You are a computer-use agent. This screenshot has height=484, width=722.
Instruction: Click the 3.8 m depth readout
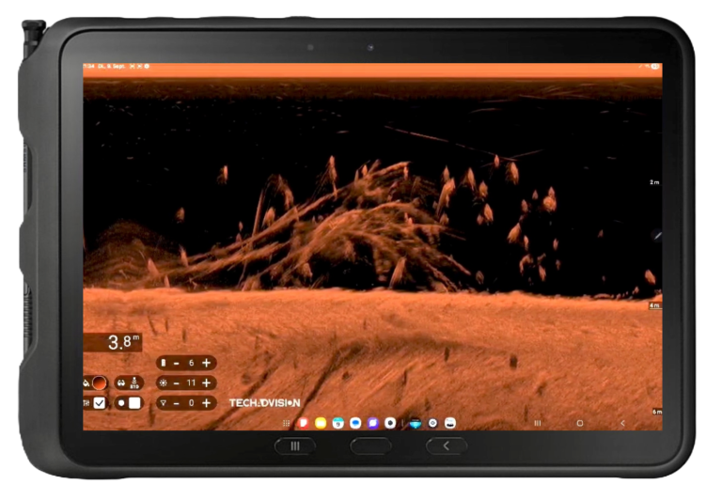[x=119, y=342]
